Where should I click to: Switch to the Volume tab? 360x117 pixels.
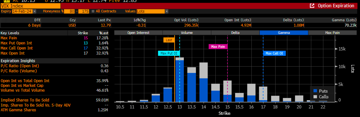[x=187, y=33]
